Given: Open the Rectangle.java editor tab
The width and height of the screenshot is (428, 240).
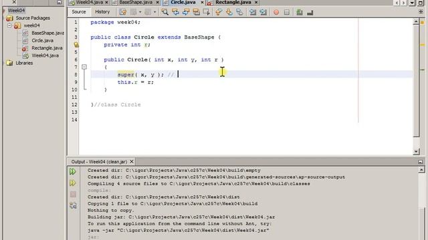Looking at the screenshot, I should [233, 3].
